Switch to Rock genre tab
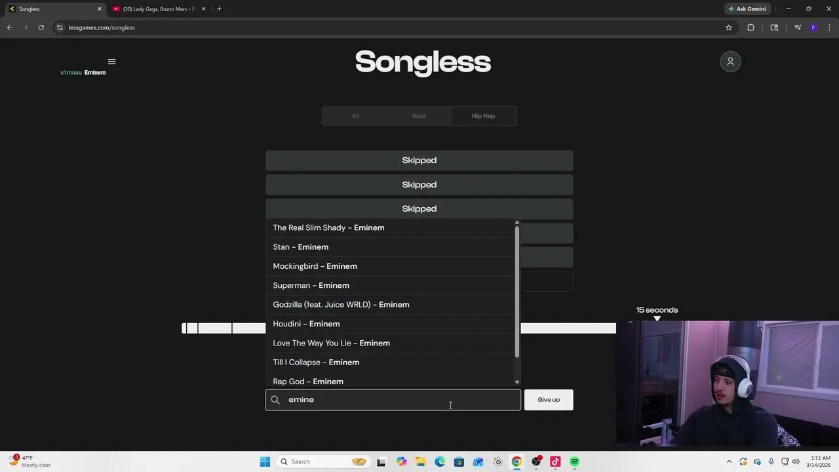The image size is (839, 472). (419, 116)
